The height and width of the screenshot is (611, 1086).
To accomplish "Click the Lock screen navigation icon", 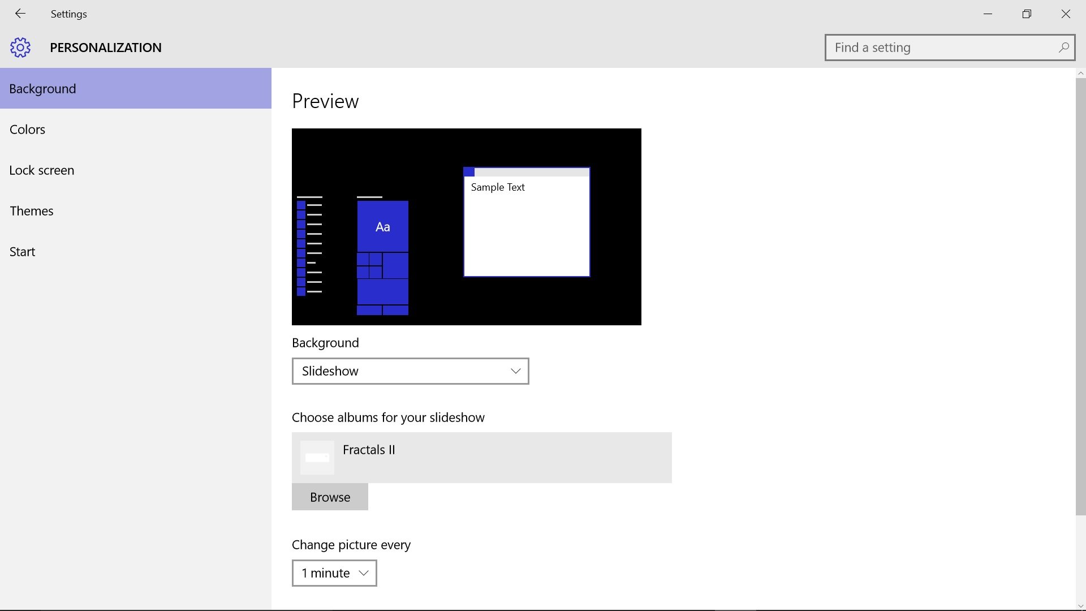I will [41, 169].
